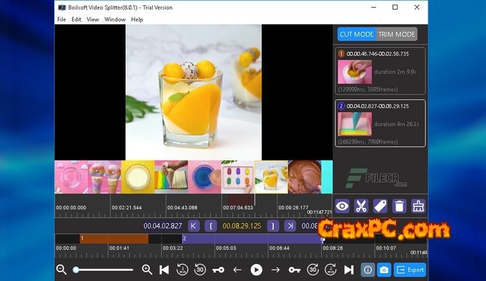The height and width of the screenshot is (281, 486).
Task: Toggle the eye preview icon
Action: point(342,206)
